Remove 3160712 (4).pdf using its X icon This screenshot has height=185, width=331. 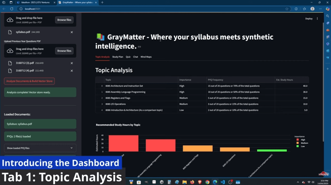[x=72, y=71]
